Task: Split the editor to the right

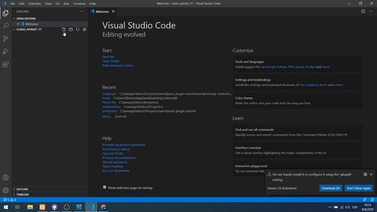Action: (363, 11)
